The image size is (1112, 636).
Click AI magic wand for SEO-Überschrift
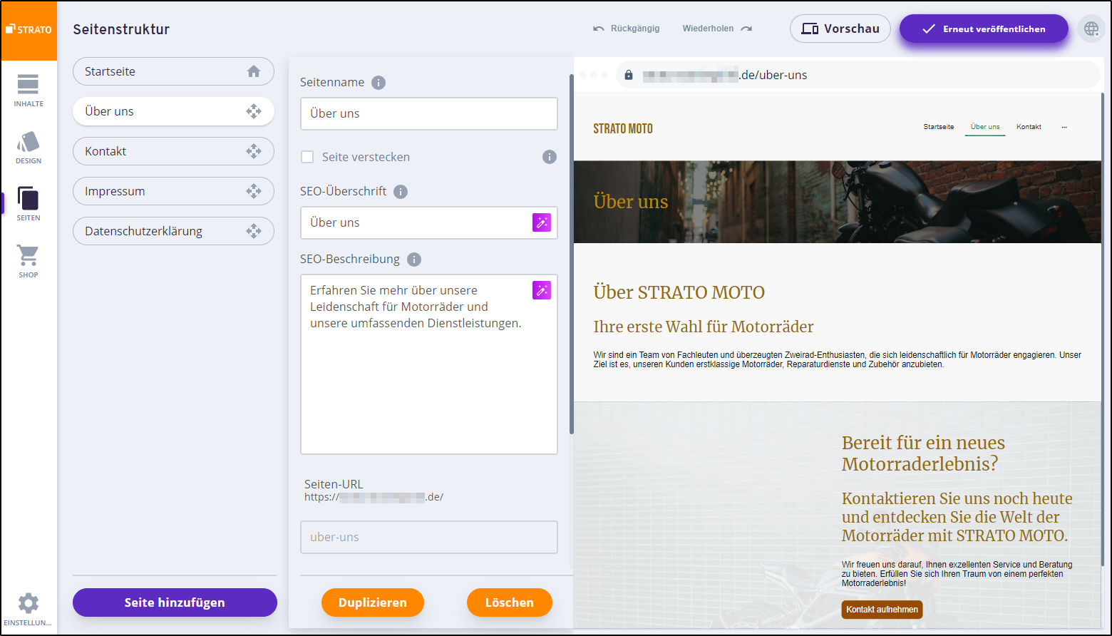point(541,222)
